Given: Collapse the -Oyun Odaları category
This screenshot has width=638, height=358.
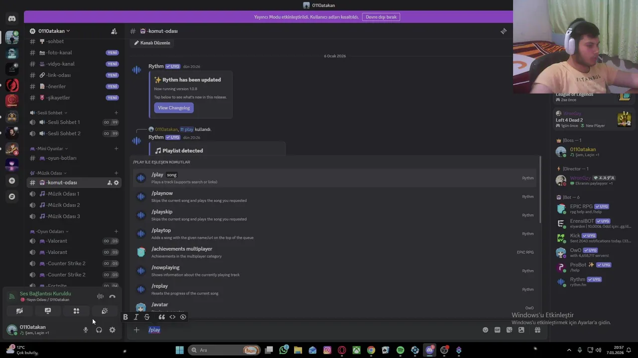Looking at the screenshot, I should 49,232.
